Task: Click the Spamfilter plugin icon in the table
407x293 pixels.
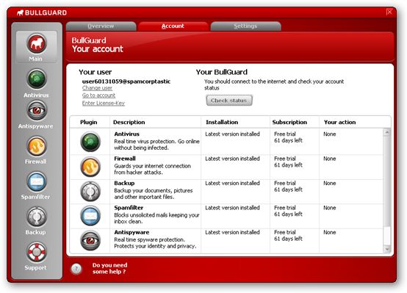Action: pos(90,216)
